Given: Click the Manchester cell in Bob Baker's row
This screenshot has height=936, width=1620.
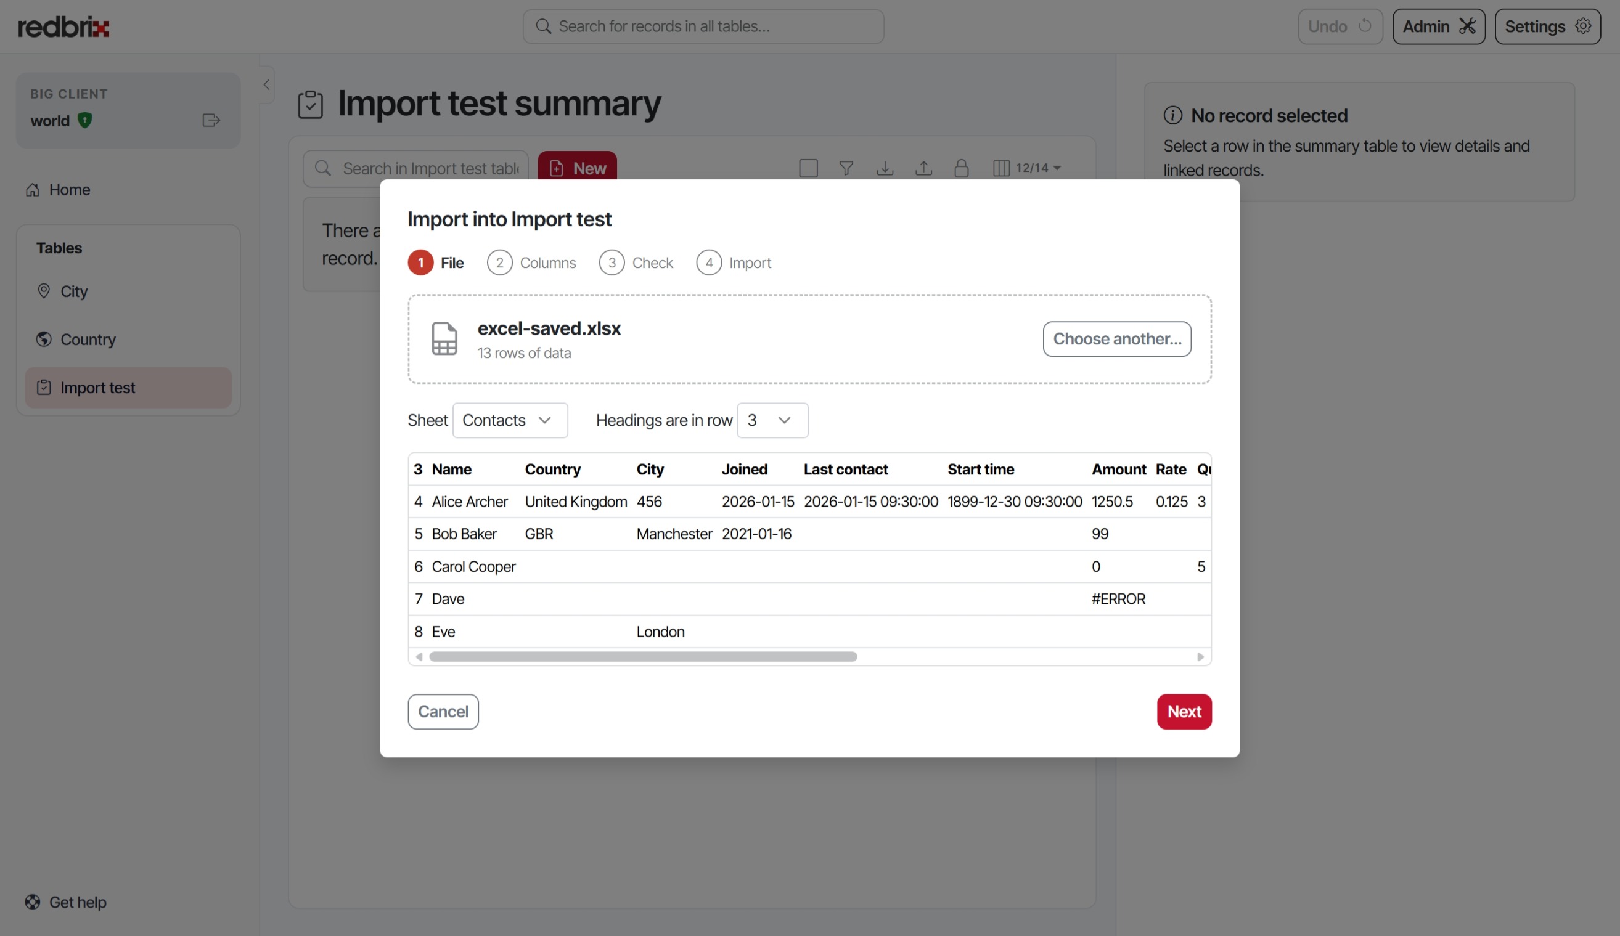Looking at the screenshot, I should tap(674, 534).
